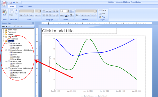Run the report preview
The image size is (158, 97).
[5, 12]
